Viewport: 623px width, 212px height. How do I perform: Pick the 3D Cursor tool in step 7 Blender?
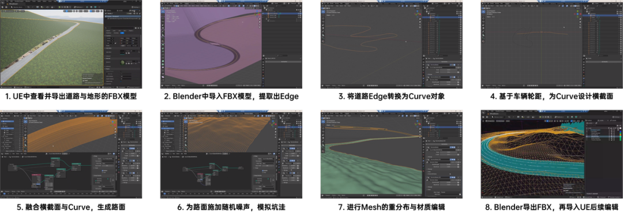323,125
